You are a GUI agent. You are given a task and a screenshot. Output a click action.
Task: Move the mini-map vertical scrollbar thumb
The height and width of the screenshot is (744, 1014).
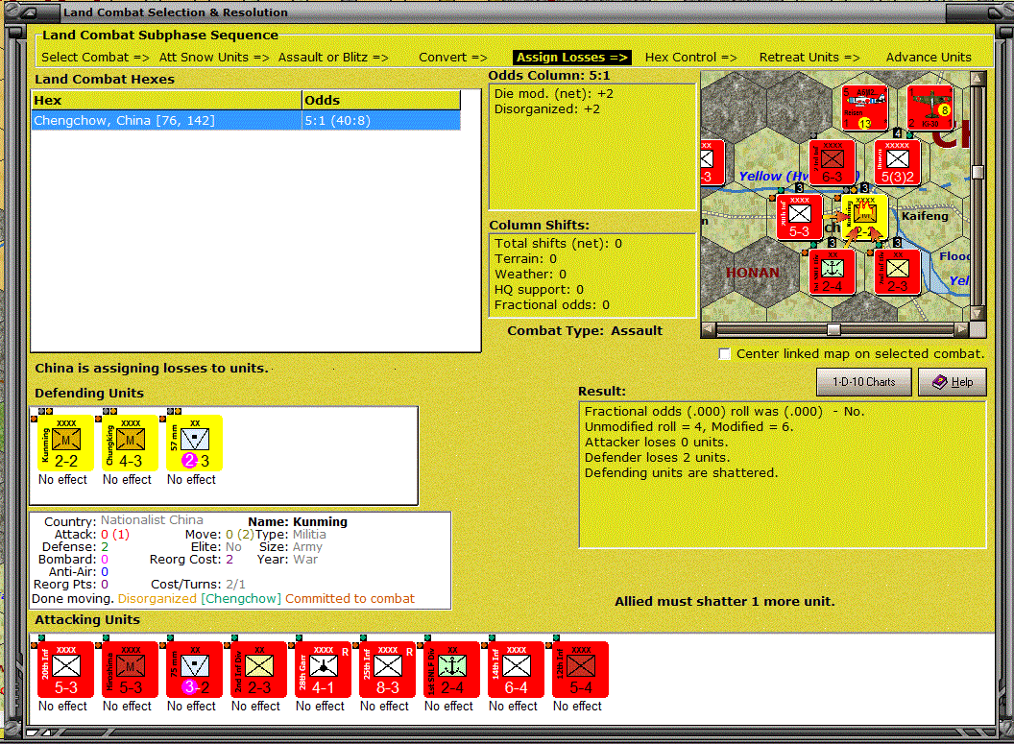[x=978, y=172]
